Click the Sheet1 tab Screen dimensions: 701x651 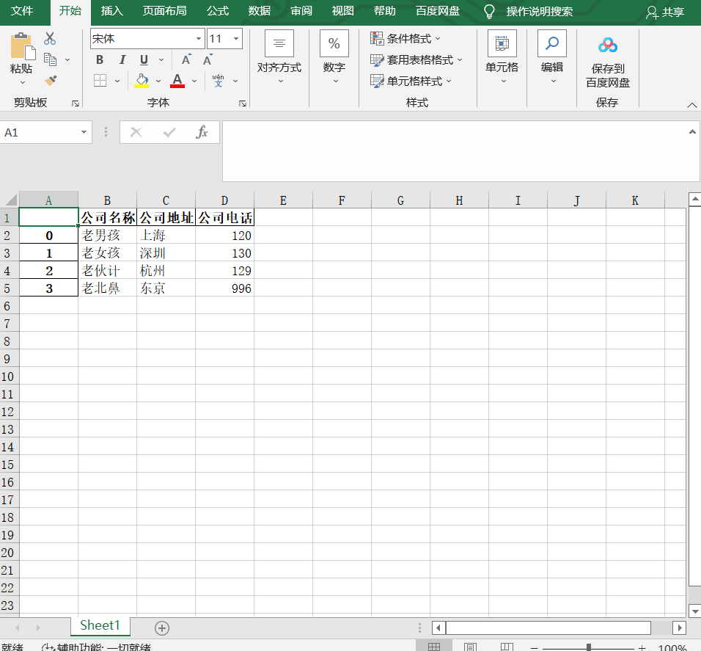(100, 625)
